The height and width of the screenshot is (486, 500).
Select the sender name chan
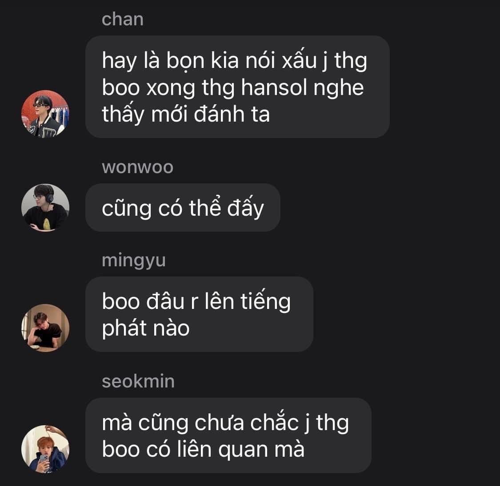[123, 19]
